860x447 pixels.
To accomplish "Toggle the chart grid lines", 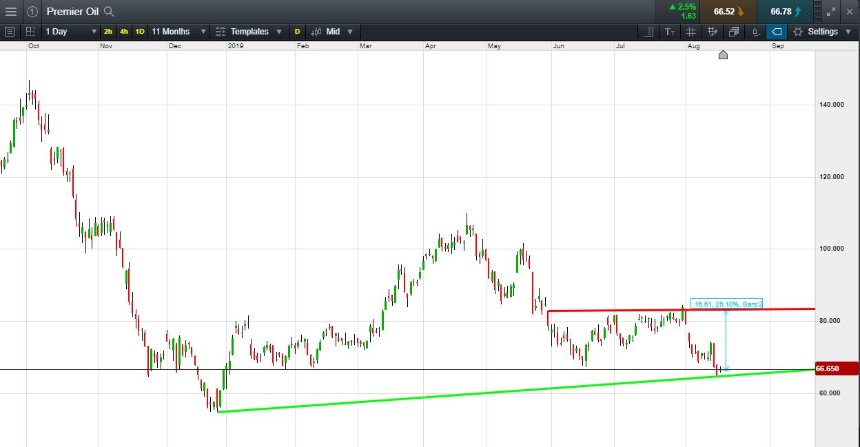I will click(691, 32).
